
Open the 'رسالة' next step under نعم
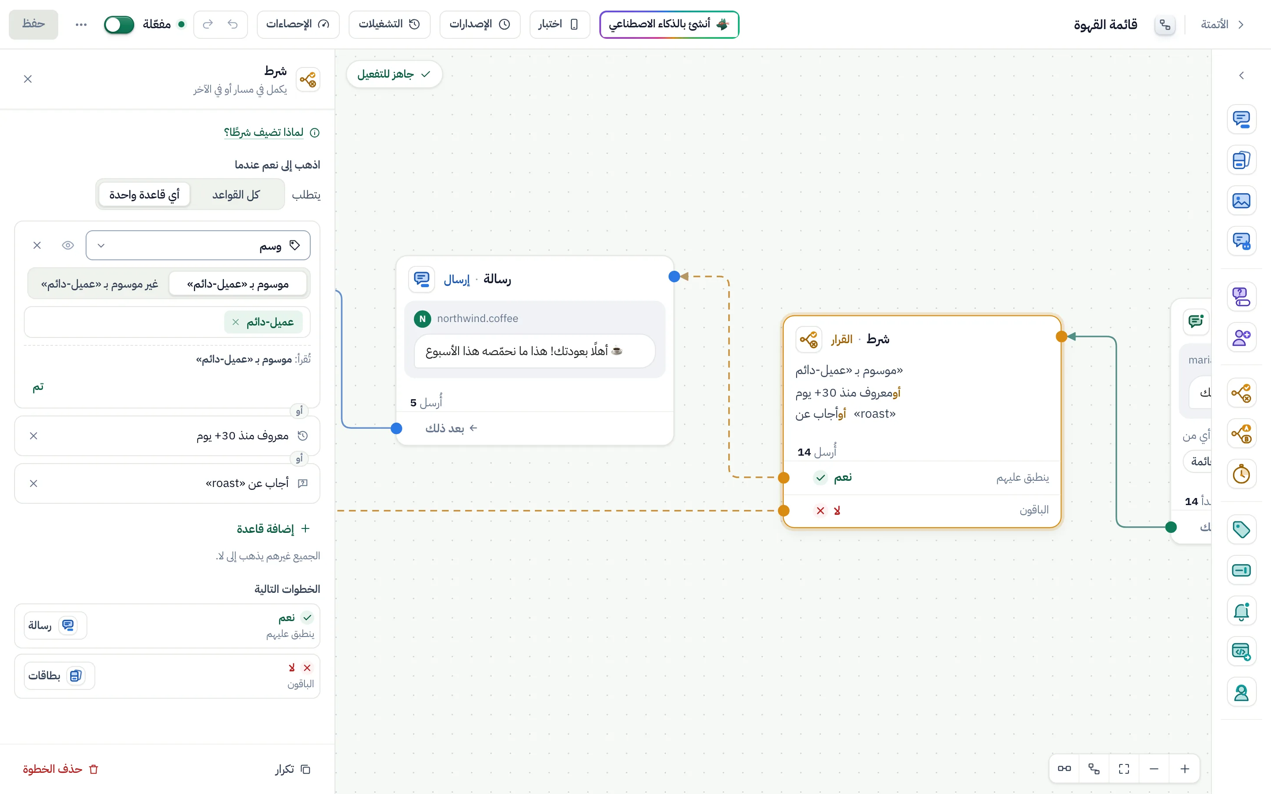tap(55, 625)
